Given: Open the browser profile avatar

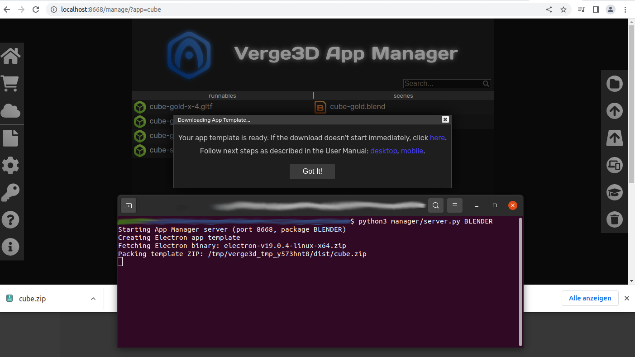Looking at the screenshot, I should coord(611,9).
